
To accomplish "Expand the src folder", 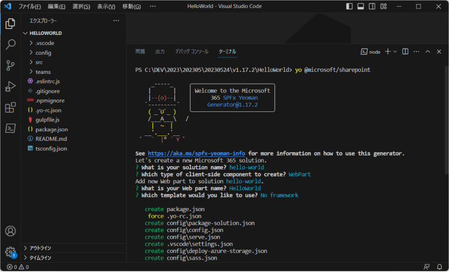I will tap(74, 62).
